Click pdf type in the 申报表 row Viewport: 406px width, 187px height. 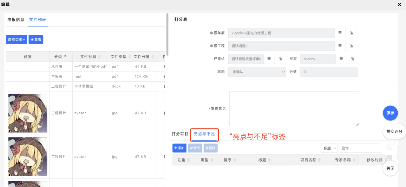click(121, 77)
